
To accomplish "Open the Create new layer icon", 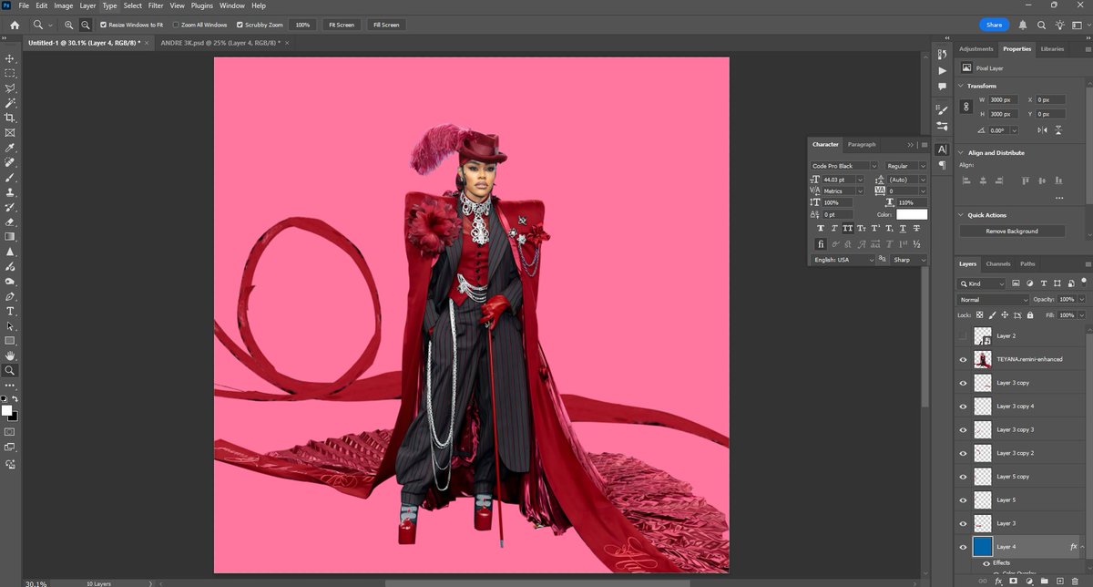I will coord(1060,581).
